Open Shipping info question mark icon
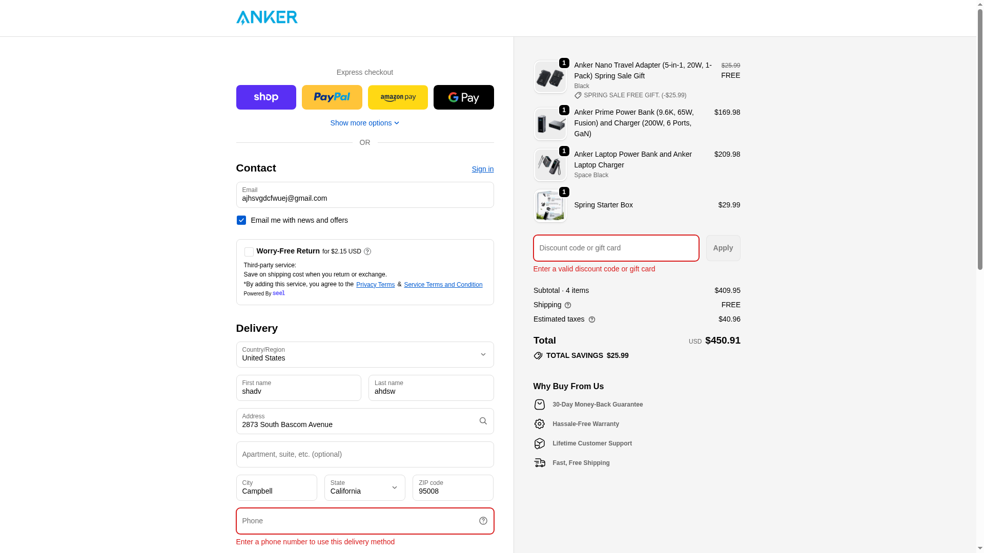 [x=568, y=305]
